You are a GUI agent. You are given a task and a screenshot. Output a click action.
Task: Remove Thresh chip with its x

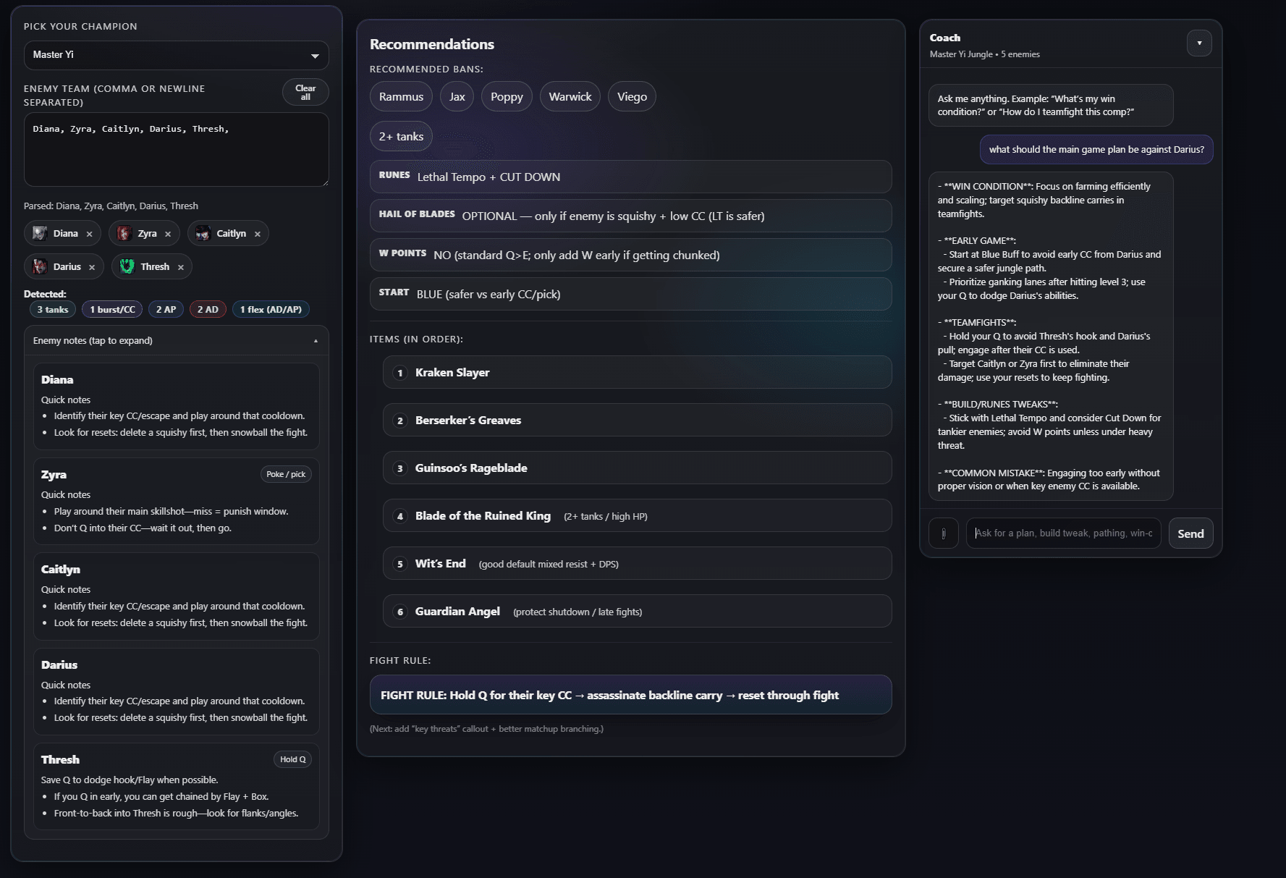181,267
